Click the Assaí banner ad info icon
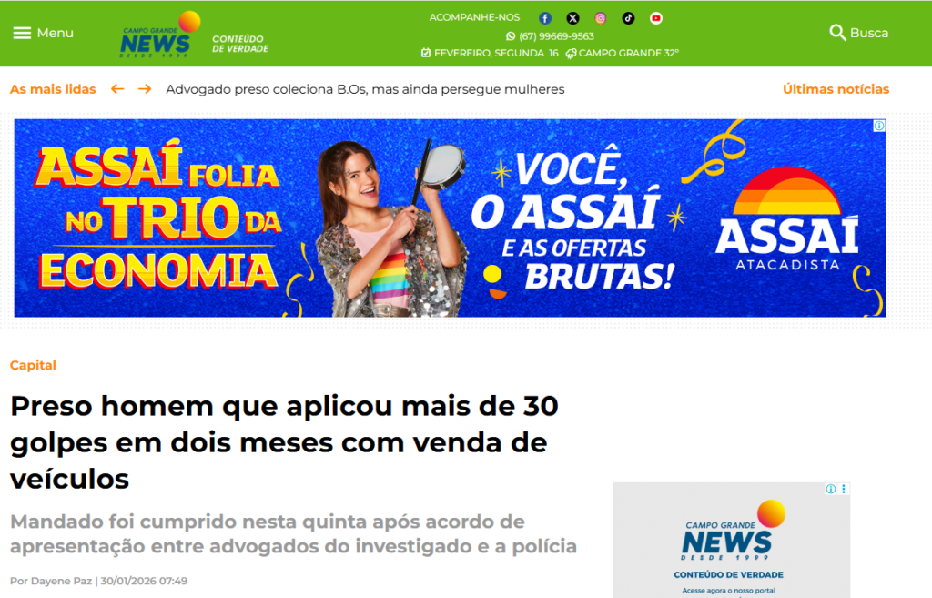This screenshot has width=932, height=598. 879,126
